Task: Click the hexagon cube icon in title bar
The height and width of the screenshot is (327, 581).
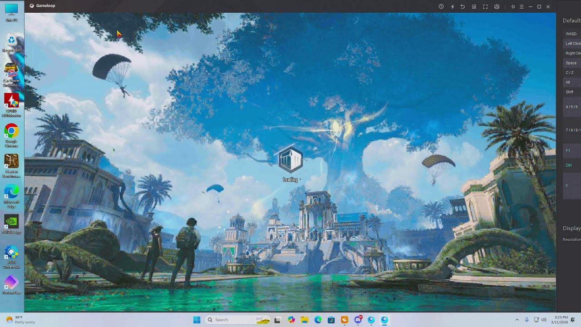Action: [x=497, y=6]
